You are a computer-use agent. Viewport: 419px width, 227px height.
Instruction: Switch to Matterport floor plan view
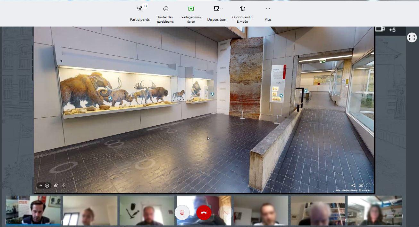click(x=63, y=185)
